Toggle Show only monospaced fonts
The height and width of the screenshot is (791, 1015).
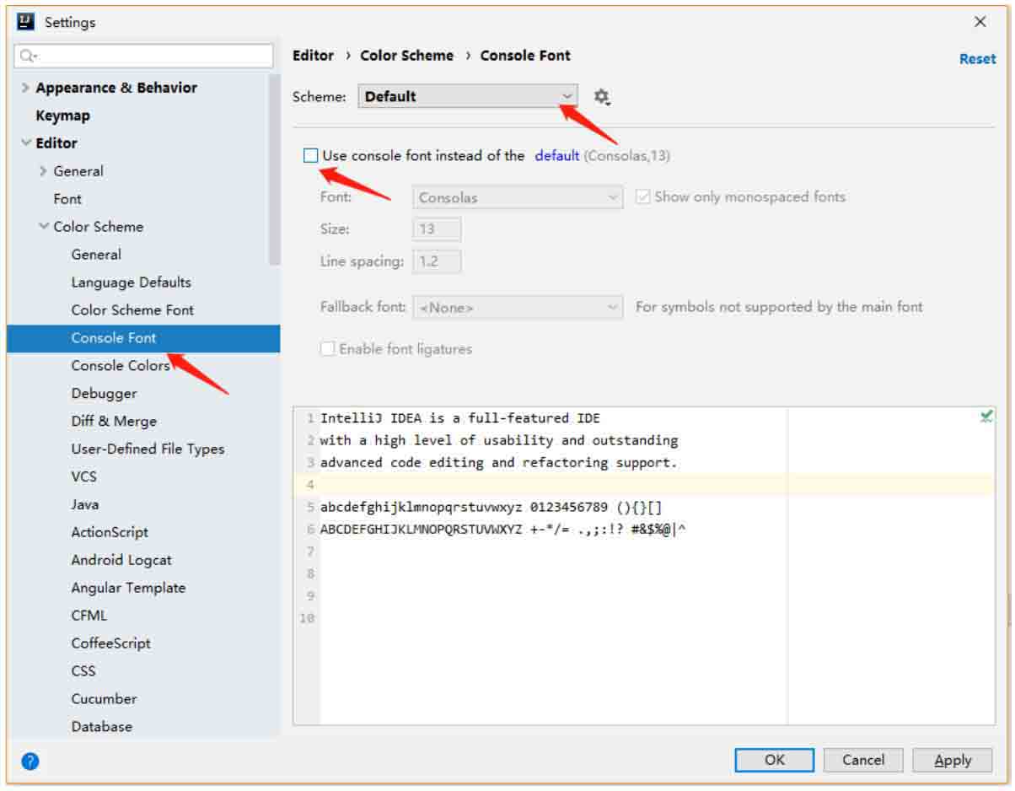click(x=643, y=197)
